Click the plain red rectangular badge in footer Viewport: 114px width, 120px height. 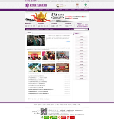[72, 117]
